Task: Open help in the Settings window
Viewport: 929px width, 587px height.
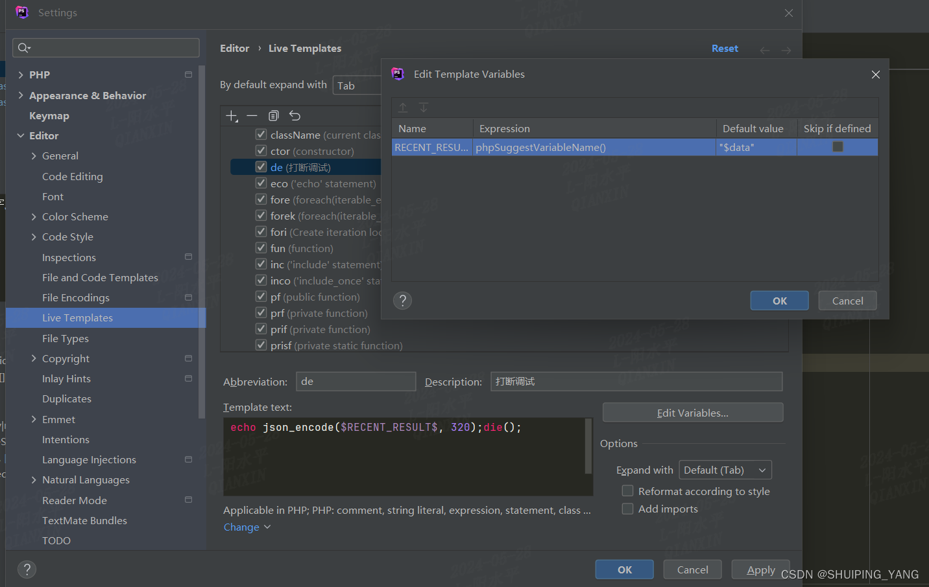Action: point(27,570)
